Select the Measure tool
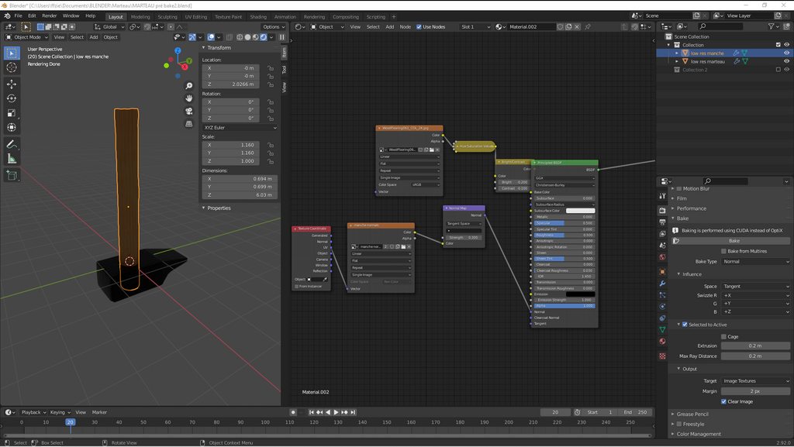Viewport: 794px width, 447px height. pos(12,159)
